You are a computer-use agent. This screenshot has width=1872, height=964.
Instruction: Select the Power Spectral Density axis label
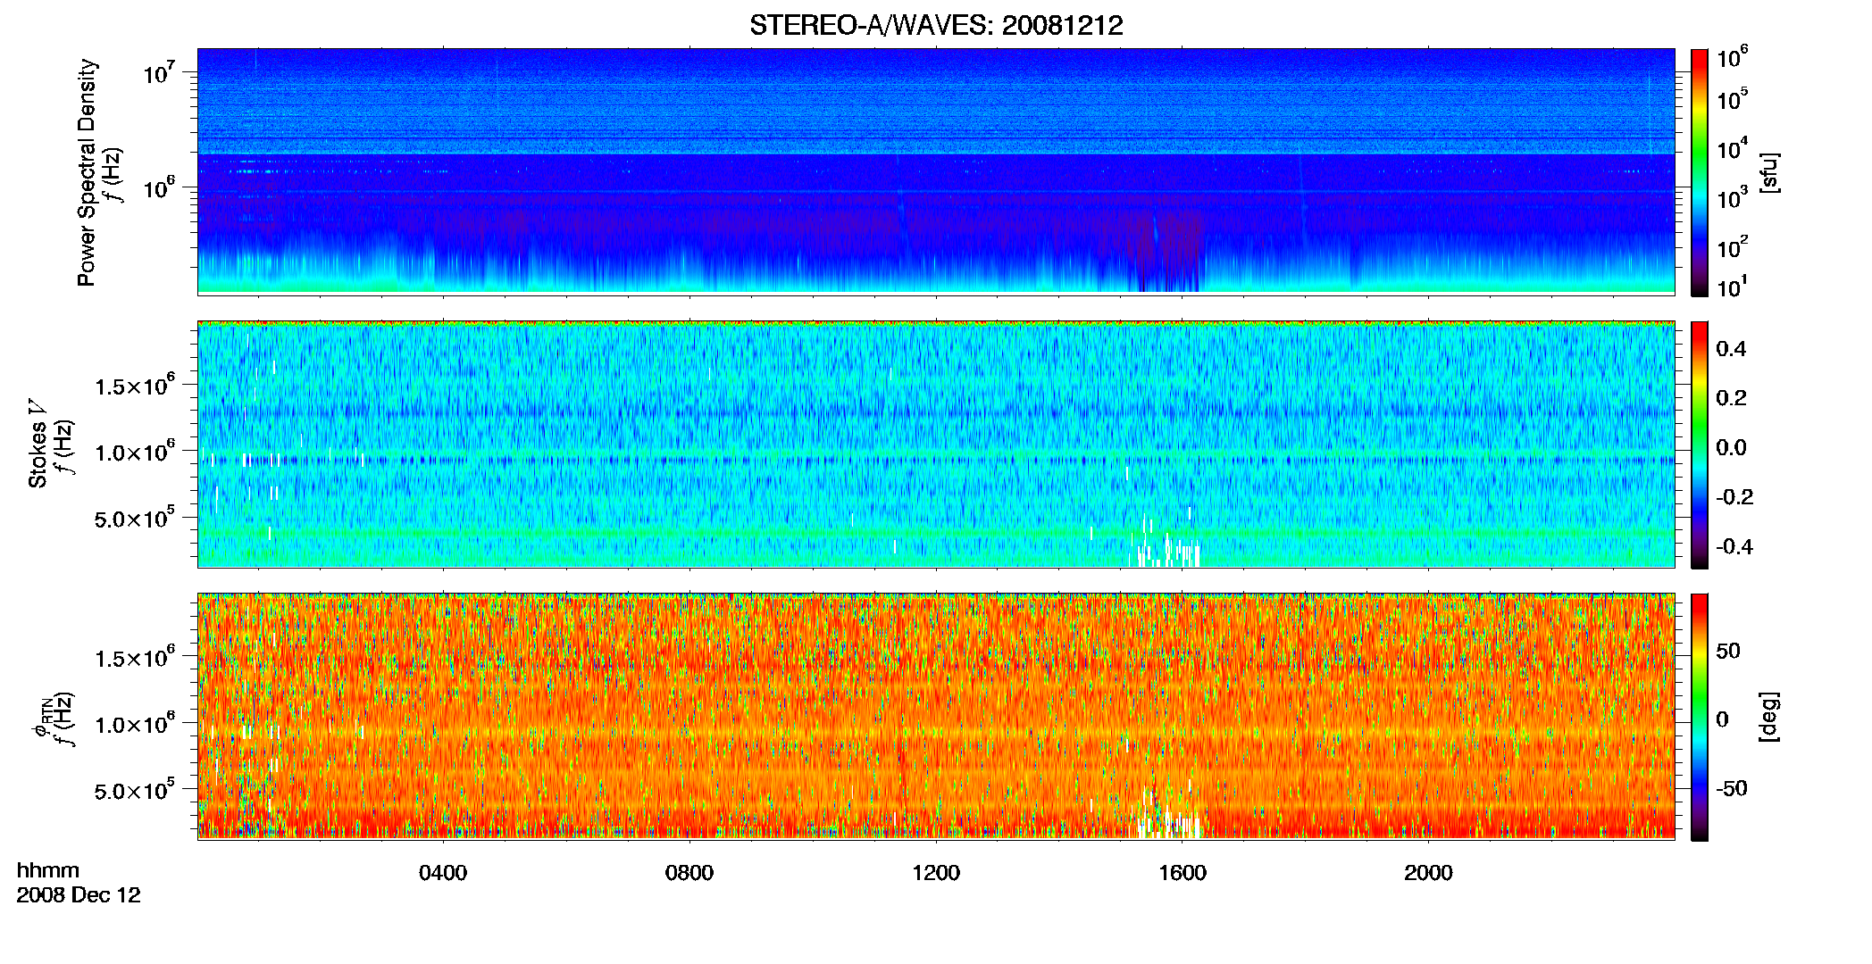pyautogui.click(x=87, y=172)
